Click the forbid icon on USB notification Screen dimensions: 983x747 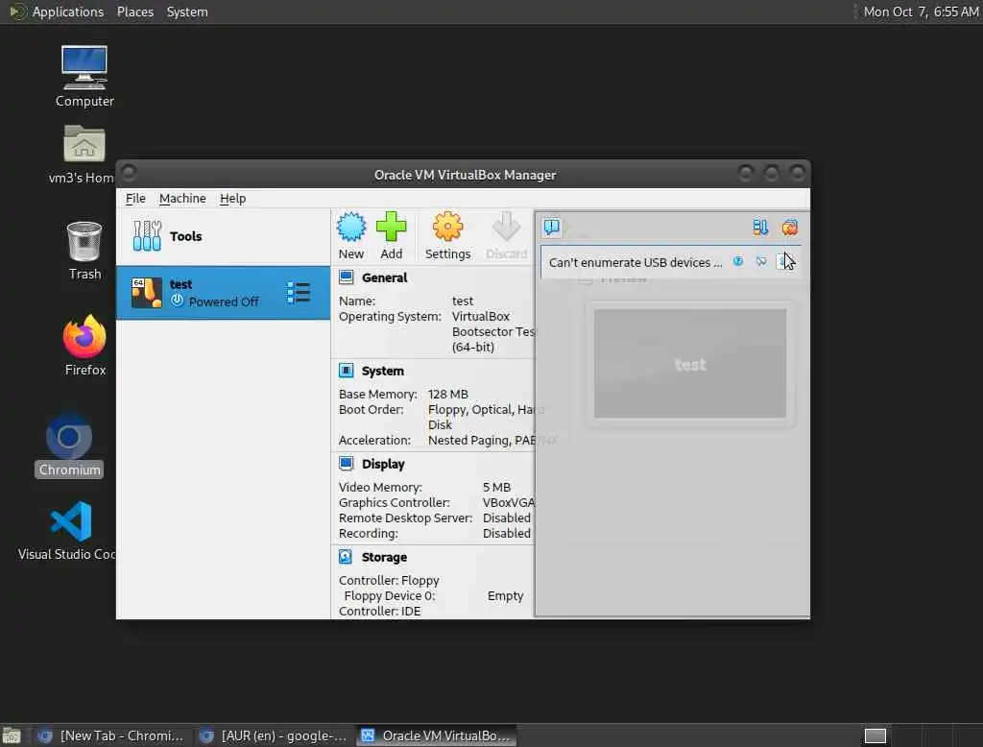coord(760,261)
